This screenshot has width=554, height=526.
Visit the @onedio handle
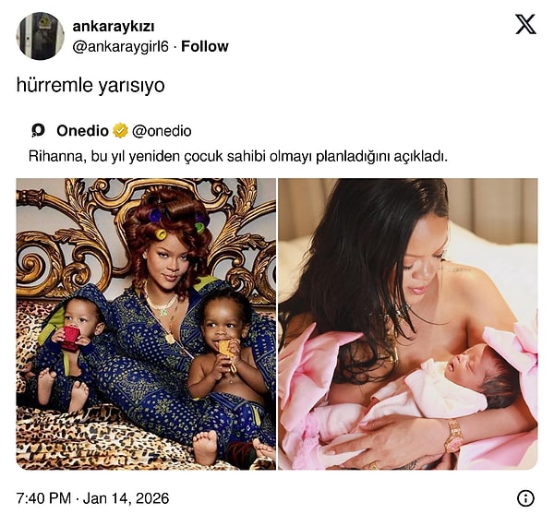coord(162,131)
